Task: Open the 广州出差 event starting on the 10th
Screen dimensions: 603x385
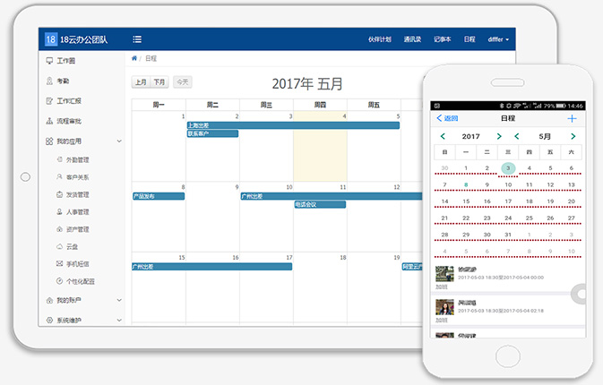Action: [x=332, y=196]
